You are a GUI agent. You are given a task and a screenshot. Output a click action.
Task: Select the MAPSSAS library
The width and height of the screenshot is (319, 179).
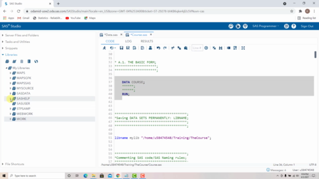pos(23,83)
